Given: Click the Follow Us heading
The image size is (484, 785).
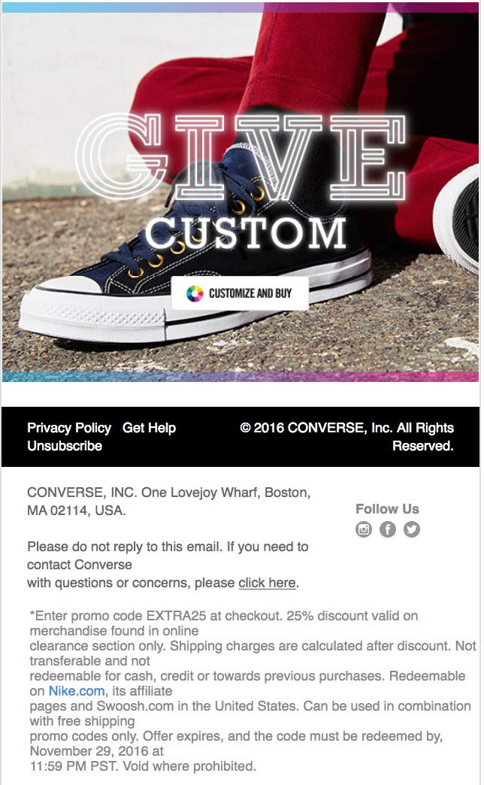Looking at the screenshot, I should coord(387,509).
